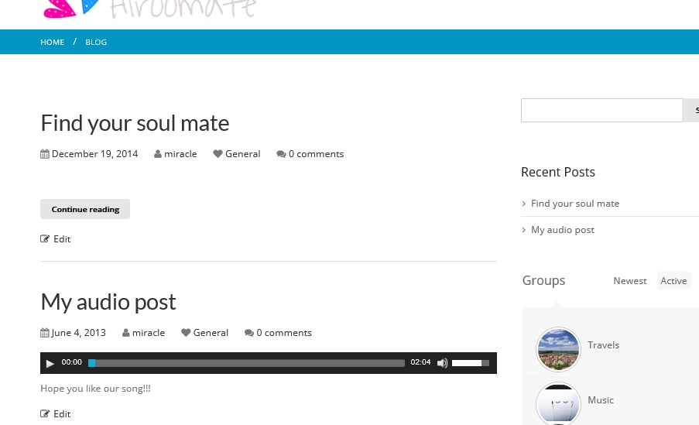
Task: Open the Music group avatar
Action: (558, 403)
